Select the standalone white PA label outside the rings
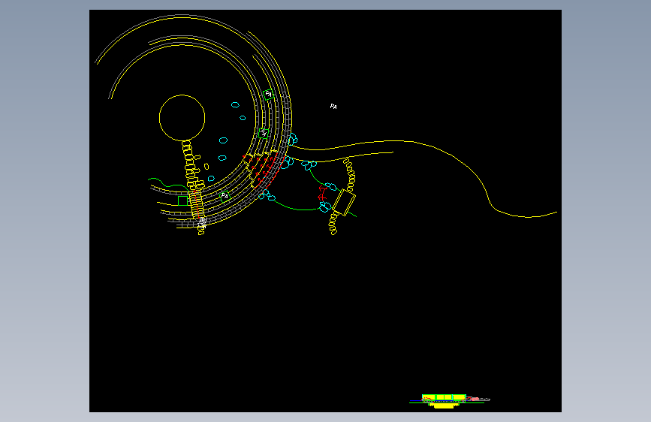 click(x=333, y=107)
